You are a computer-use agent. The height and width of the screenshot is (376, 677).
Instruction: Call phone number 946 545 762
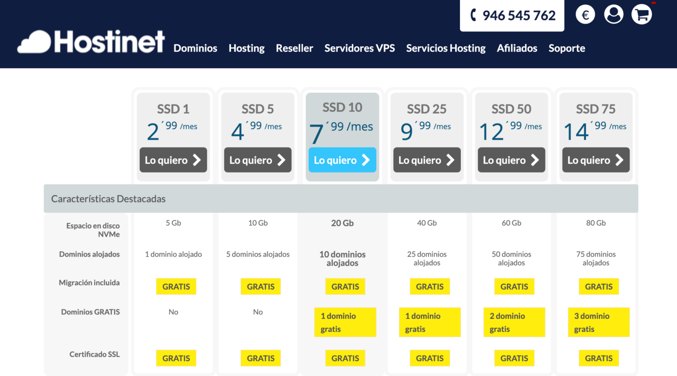(512, 15)
